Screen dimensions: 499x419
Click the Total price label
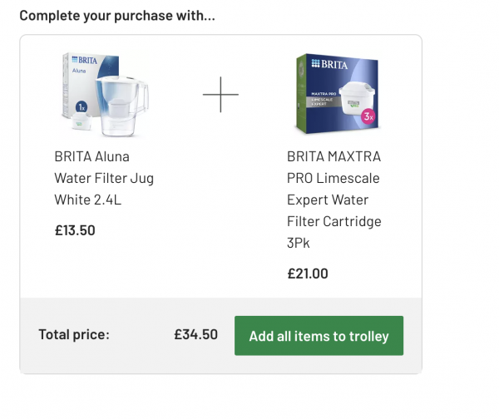pyautogui.click(x=74, y=335)
